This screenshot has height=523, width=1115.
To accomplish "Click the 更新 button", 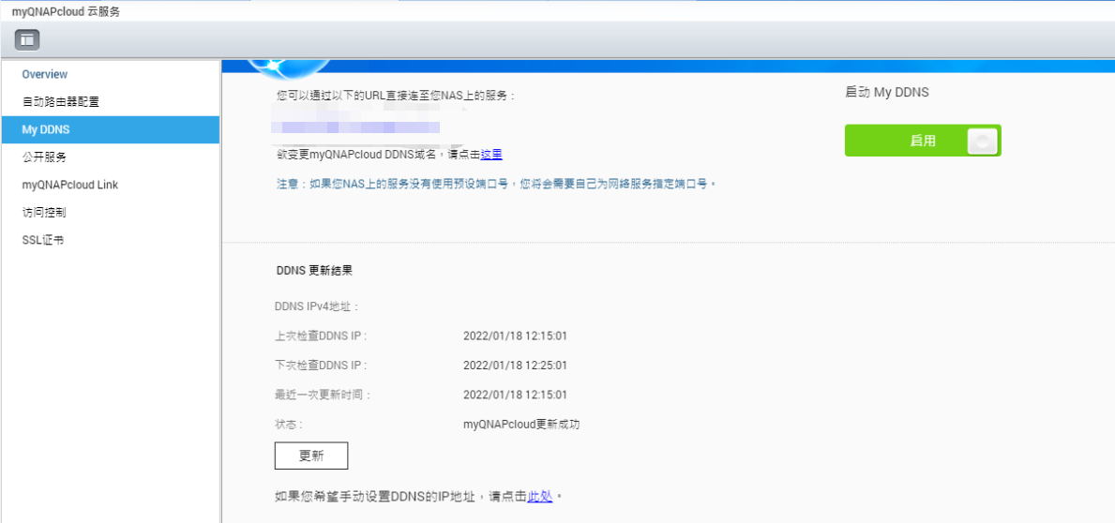I will click(311, 456).
